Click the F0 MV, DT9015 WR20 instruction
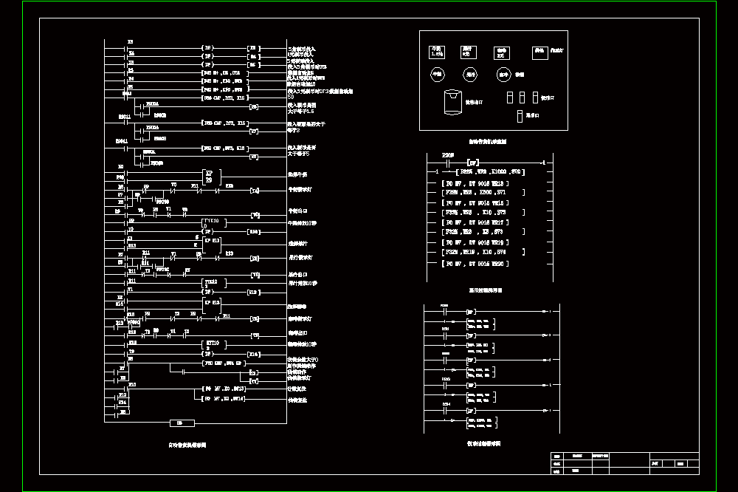This screenshot has width=738, height=492. (x=475, y=264)
